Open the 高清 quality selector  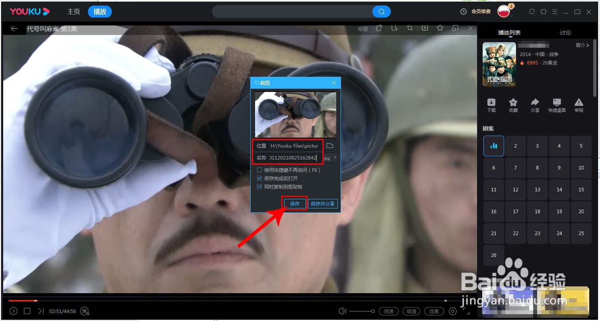pyautogui.click(x=411, y=311)
